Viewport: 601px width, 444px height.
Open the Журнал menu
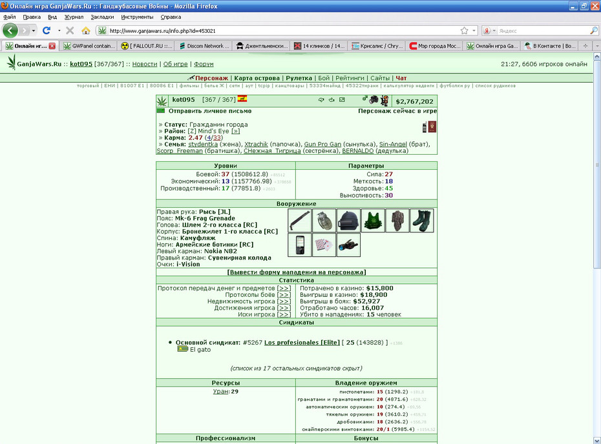(74, 17)
